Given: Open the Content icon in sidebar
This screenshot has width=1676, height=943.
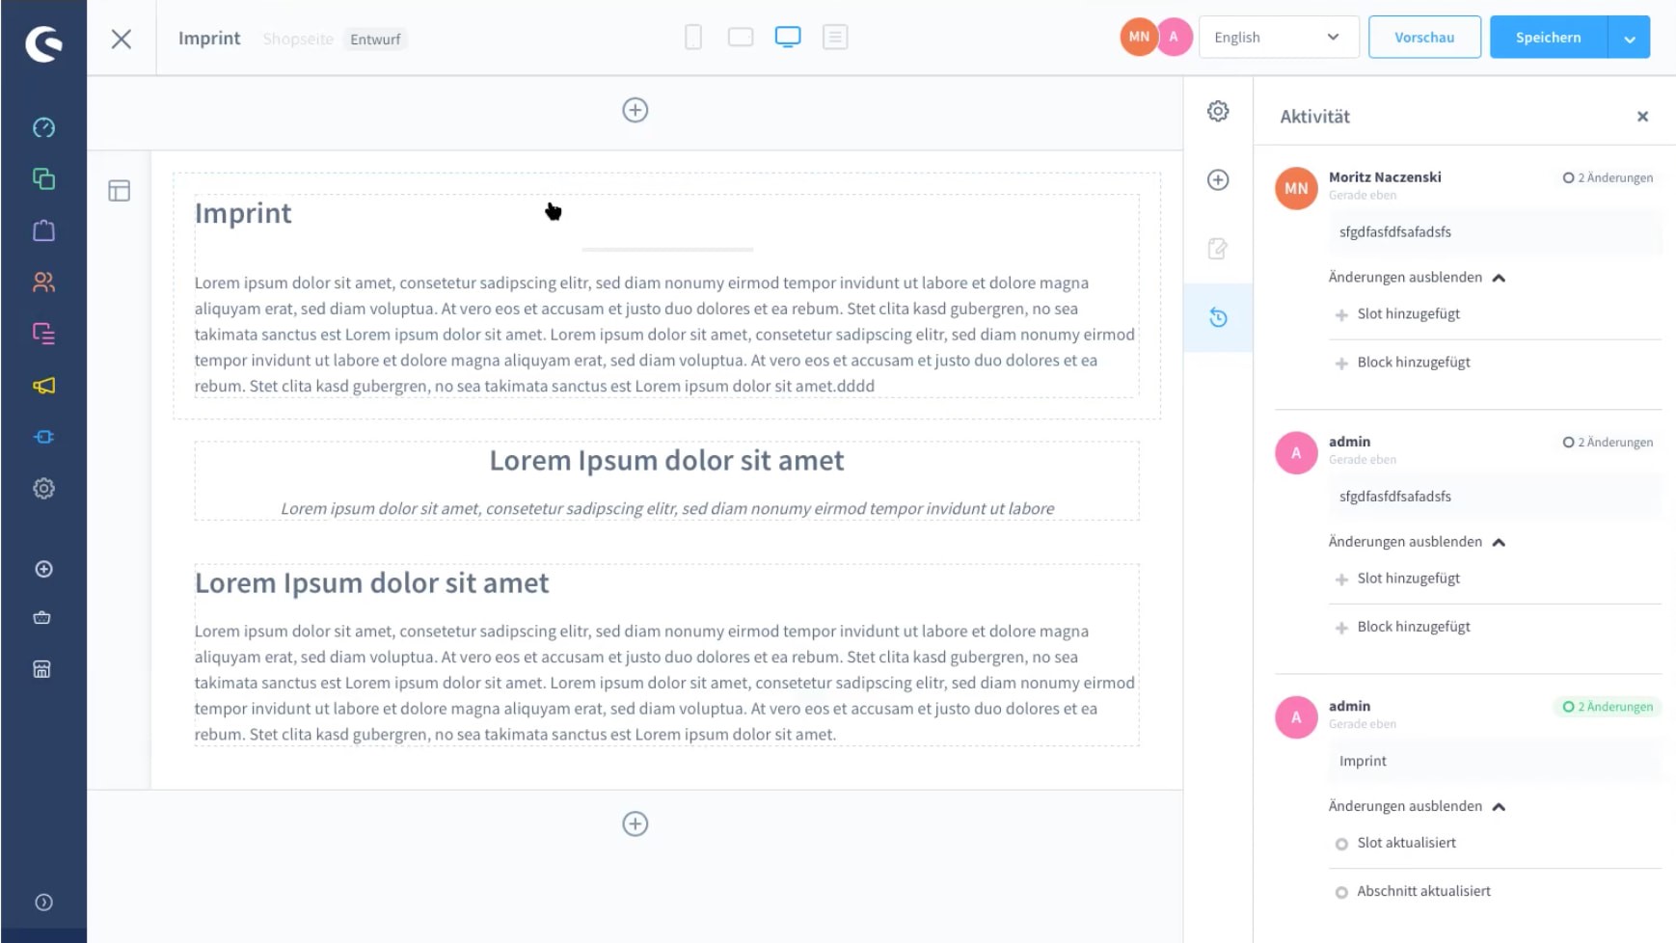Looking at the screenshot, I should click(x=43, y=334).
